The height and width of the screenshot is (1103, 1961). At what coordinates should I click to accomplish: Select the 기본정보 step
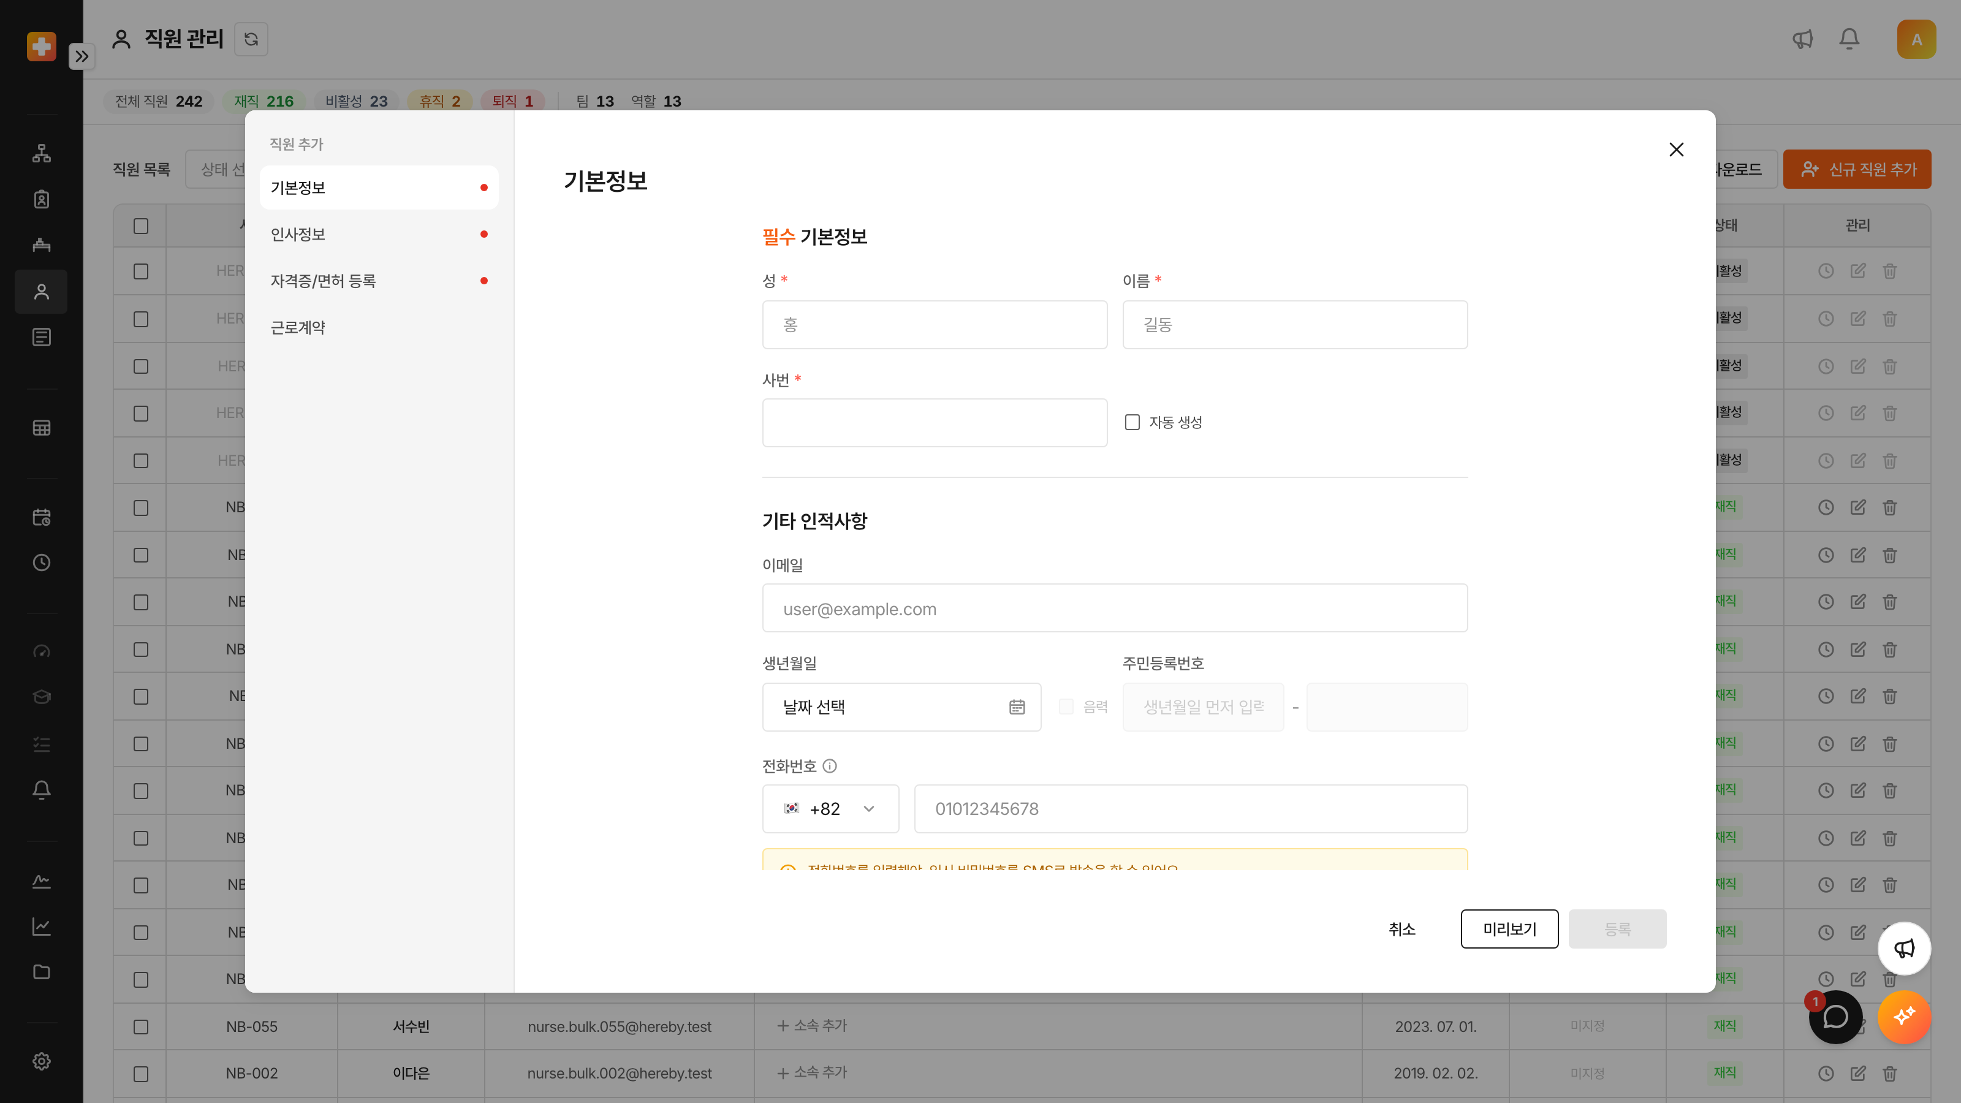[379, 188]
